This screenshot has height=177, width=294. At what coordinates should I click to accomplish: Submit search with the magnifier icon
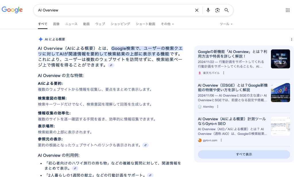tap(227, 10)
